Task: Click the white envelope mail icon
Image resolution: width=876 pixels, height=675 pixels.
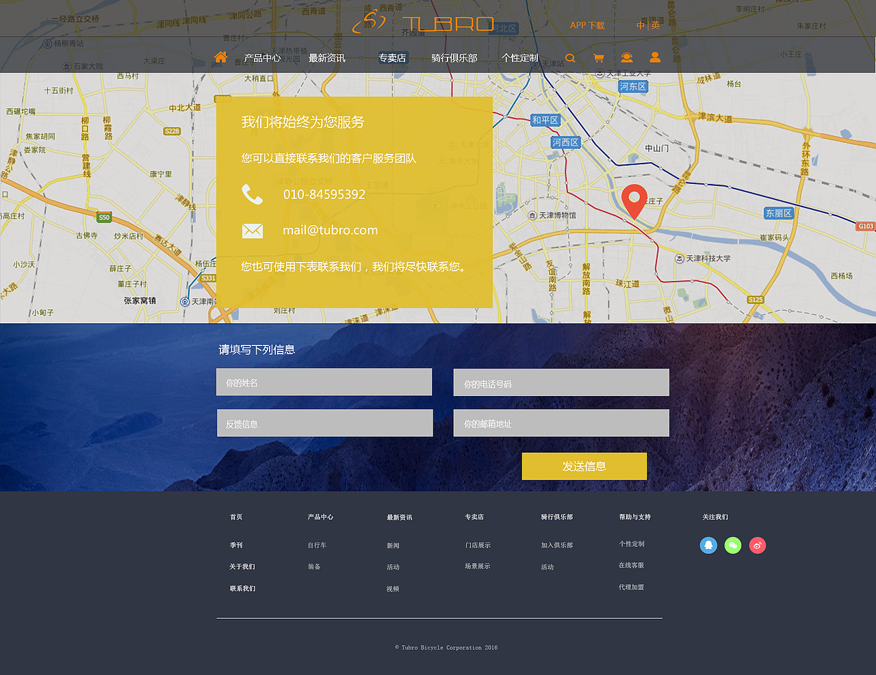Action: click(253, 231)
